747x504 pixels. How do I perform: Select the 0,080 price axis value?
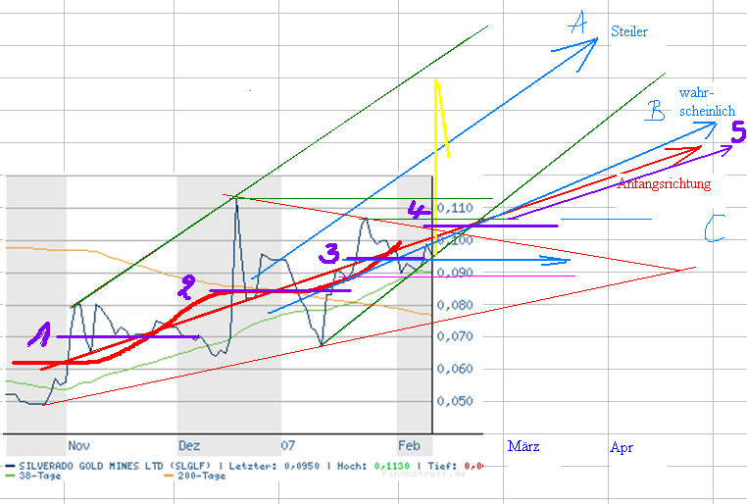455,305
